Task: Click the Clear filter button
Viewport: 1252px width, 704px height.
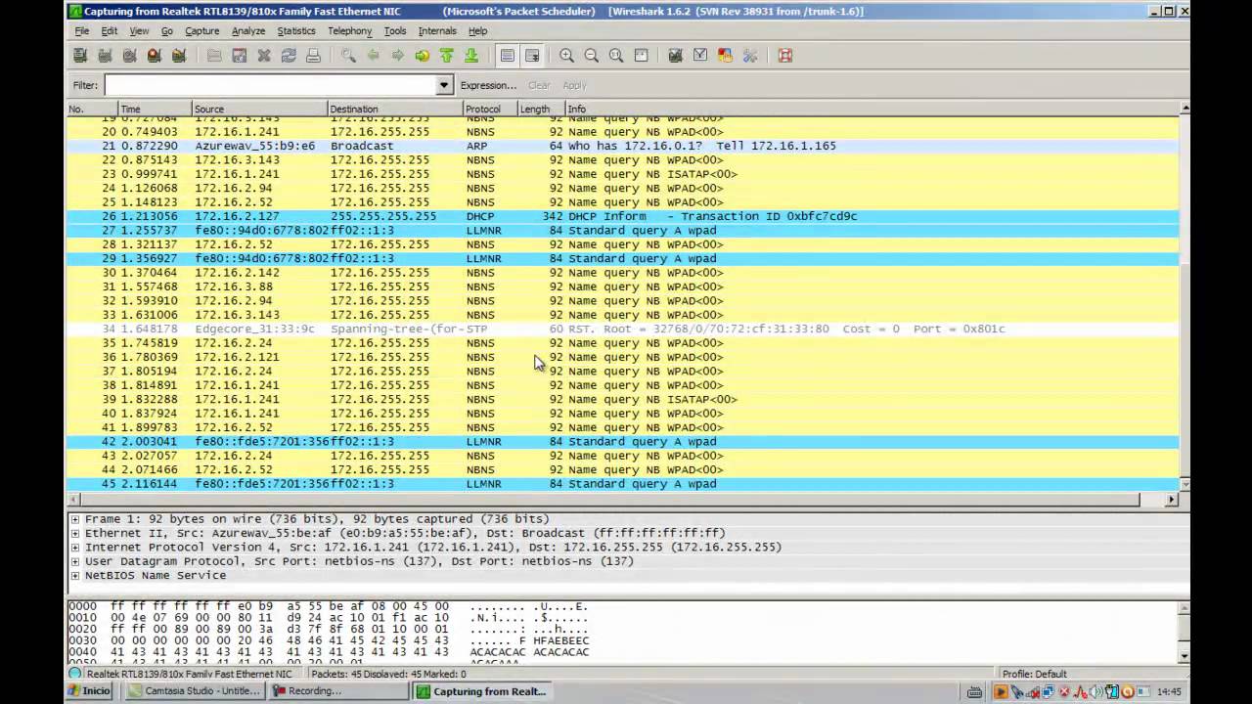Action: click(539, 85)
